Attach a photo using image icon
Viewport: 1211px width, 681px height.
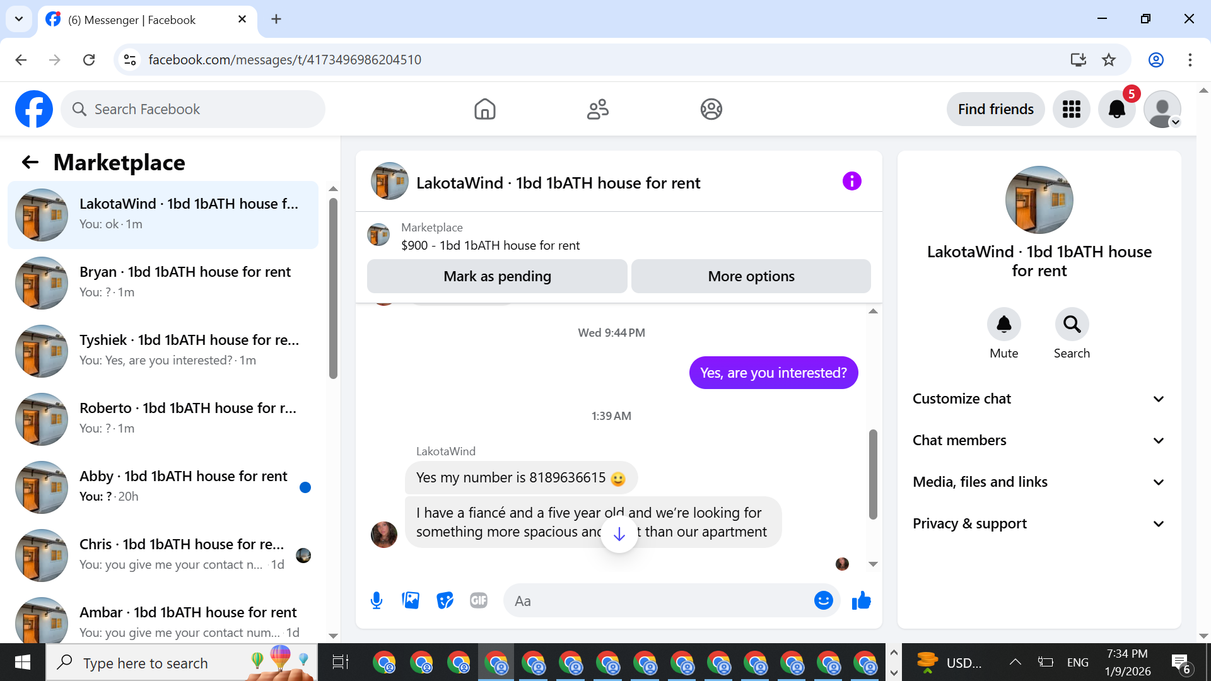(x=411, y=600)
